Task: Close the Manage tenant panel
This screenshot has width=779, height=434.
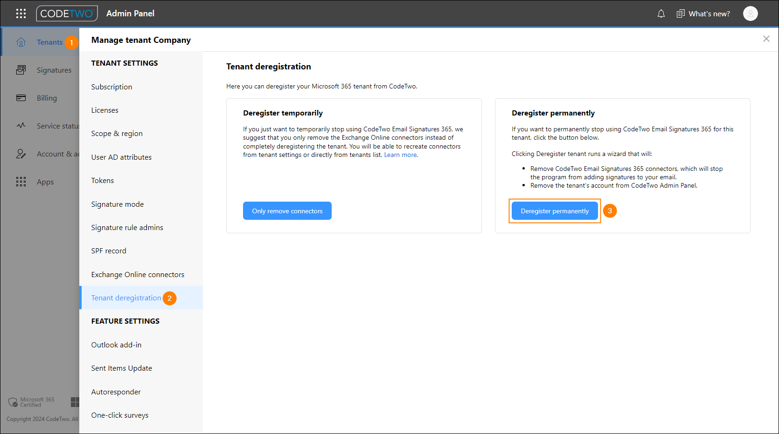Action: click(766, 39)
